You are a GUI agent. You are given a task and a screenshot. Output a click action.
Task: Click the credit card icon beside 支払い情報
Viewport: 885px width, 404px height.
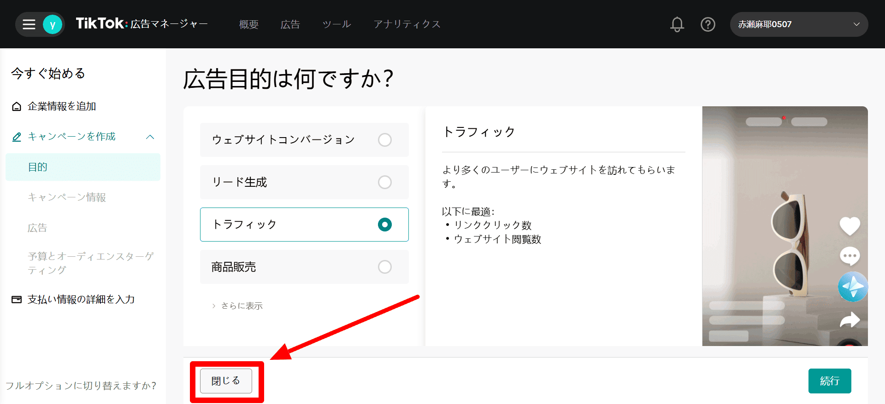(x=17, y=300)
